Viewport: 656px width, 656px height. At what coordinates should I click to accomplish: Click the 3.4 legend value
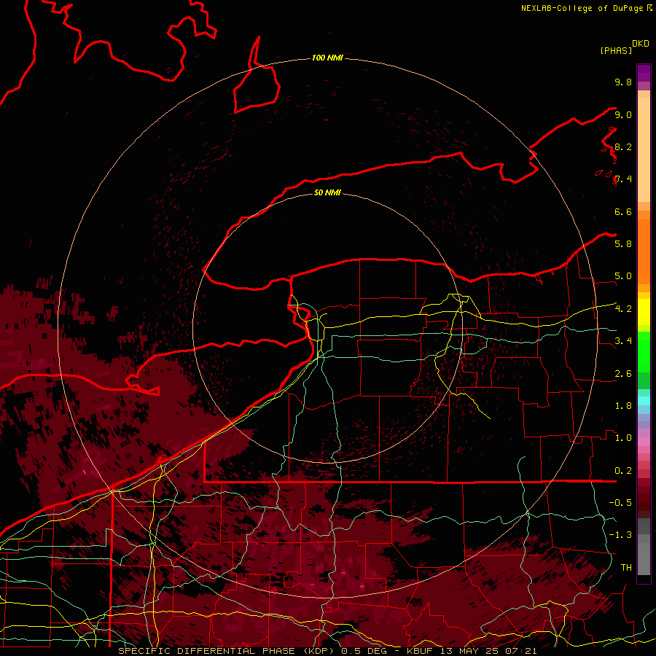[x=623, y=341]
